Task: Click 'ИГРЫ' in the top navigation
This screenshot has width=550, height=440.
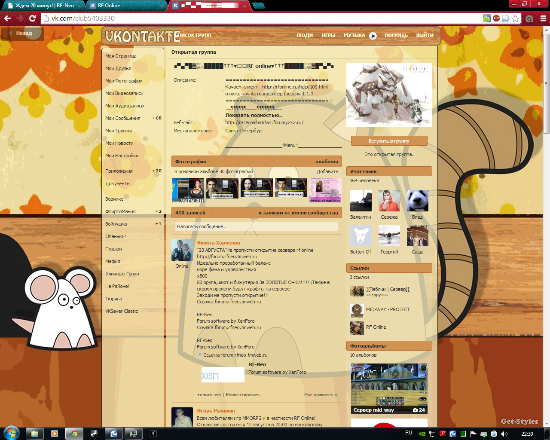Action: tap(328, 35)
